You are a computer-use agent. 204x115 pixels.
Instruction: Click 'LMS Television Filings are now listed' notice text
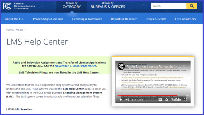59,72
